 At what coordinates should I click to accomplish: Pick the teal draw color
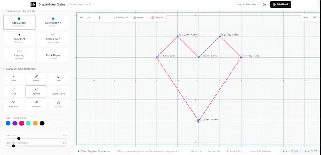pos(28,123)
